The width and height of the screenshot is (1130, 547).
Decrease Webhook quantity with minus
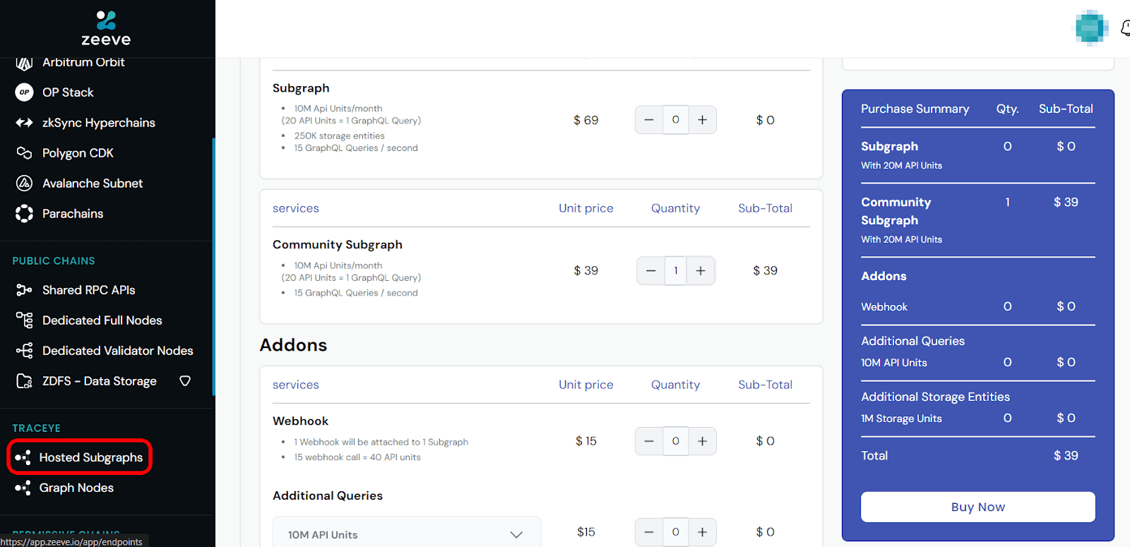(649, 441)
